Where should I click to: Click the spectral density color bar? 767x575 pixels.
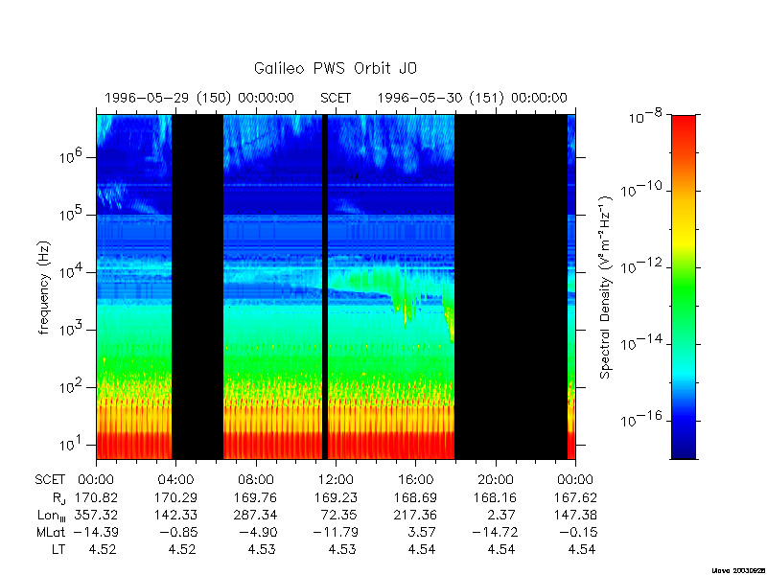[x=683, y=287]
